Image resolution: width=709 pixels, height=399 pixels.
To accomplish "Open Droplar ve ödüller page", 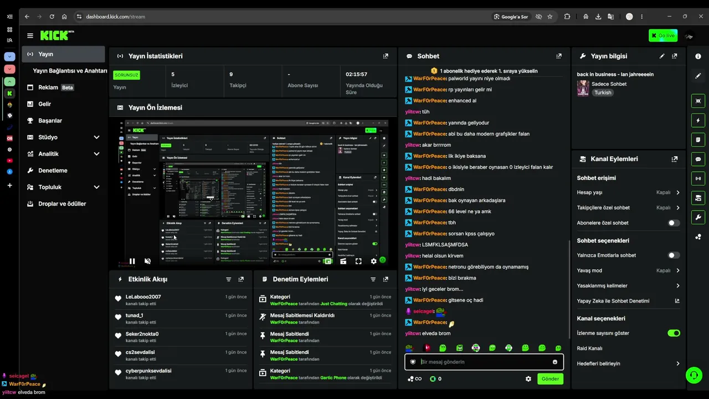I will 63,204.
